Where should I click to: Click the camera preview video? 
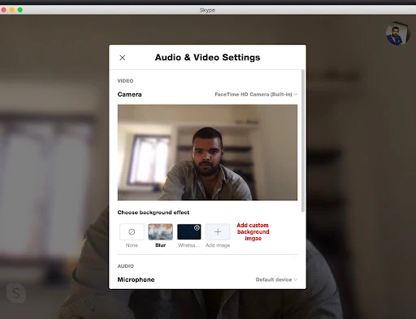[207, 153]
